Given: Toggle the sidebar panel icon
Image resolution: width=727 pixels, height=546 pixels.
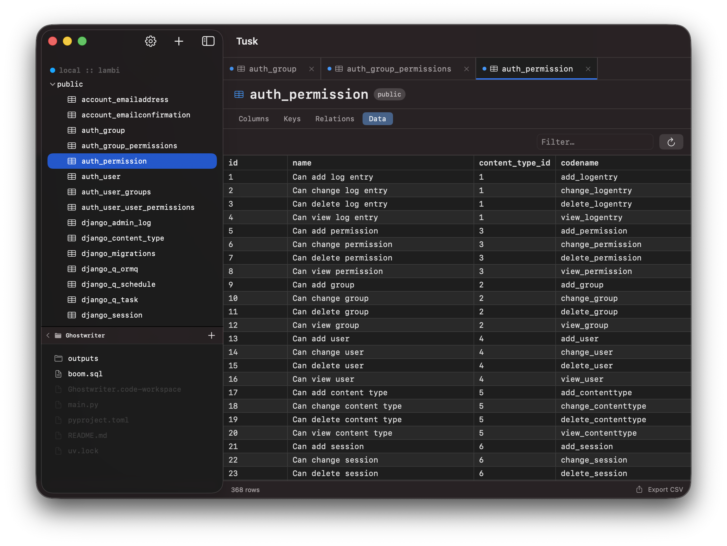Looking at the screenshot, I should tap(208, 41).
